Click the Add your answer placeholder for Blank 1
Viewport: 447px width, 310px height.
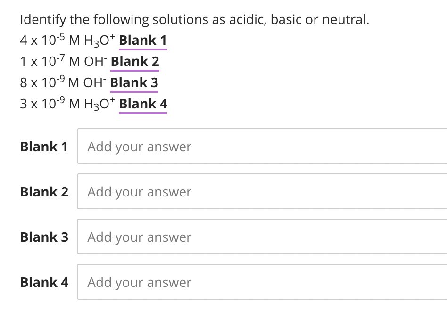[139, 147]
